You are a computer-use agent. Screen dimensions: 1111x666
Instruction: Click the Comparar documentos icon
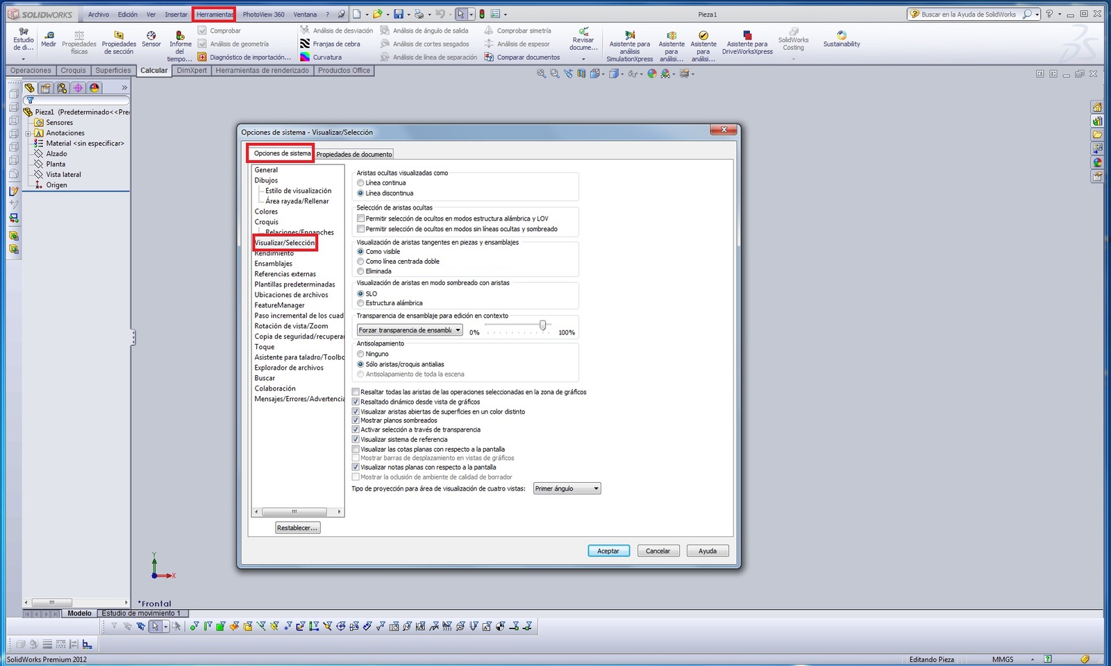(490, 57)
